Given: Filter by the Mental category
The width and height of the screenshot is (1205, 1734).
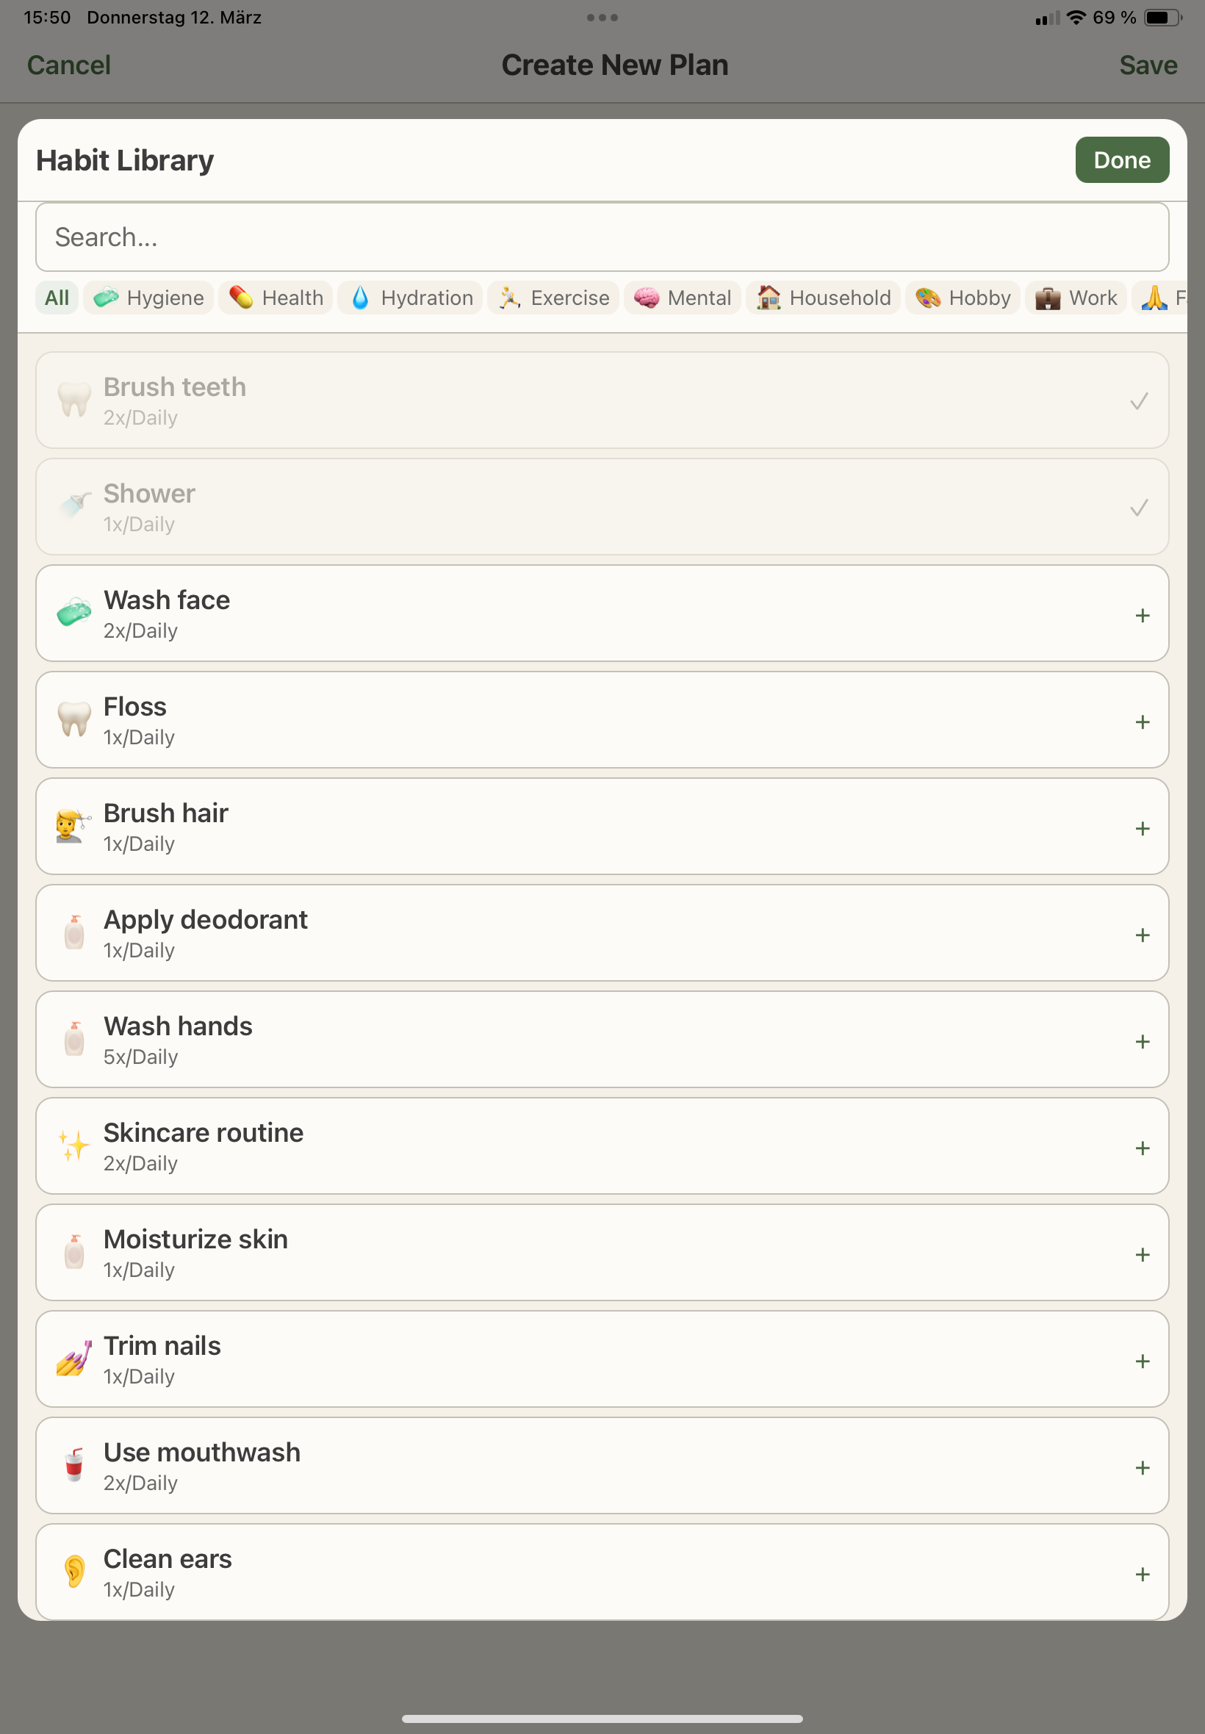Looking at the screenshot, I should pos(682,298).
